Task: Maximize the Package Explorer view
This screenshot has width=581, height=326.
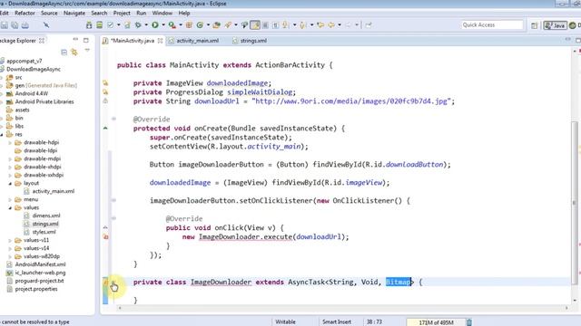Action: (x=86, y=40)
